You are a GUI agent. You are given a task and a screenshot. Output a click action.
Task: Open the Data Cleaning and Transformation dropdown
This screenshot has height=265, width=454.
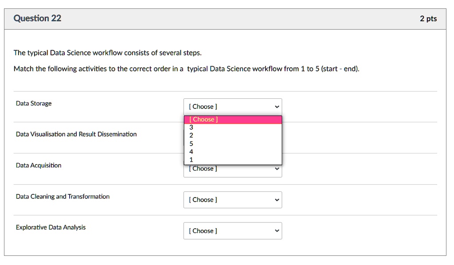tap(233, 199)
